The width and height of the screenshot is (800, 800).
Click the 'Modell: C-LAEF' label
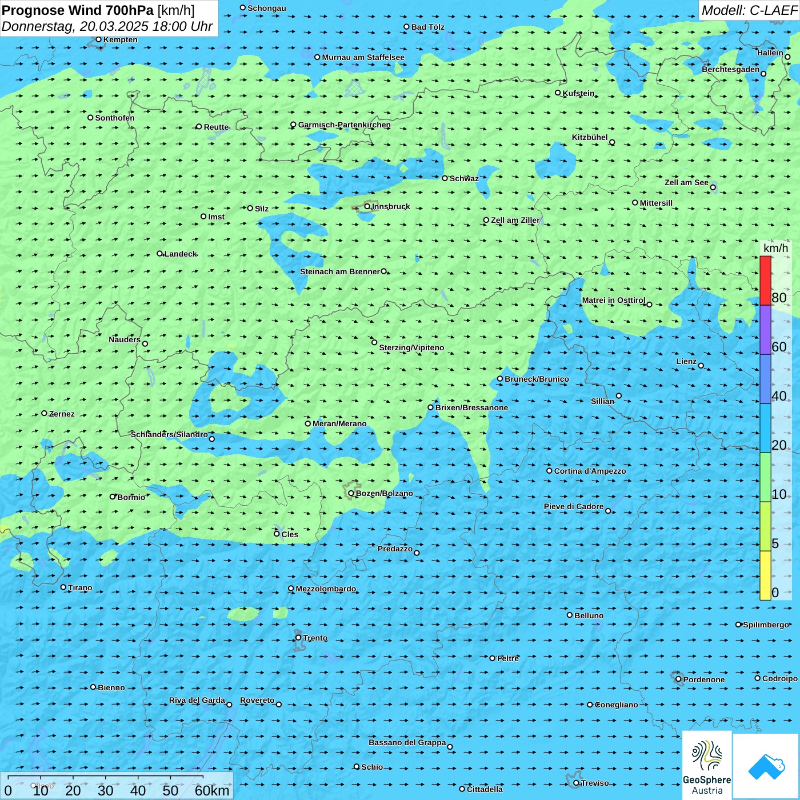coord(749,10)
